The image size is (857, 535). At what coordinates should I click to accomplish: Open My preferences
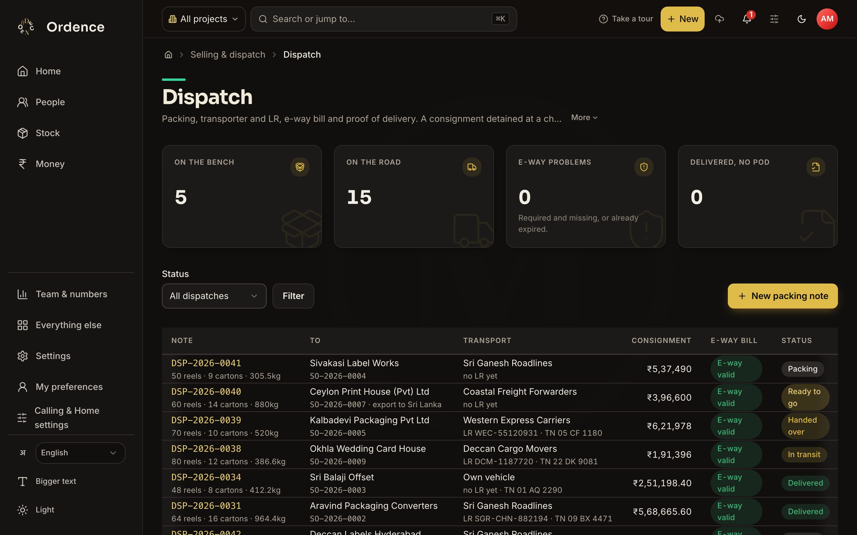[x=71, y=387]
